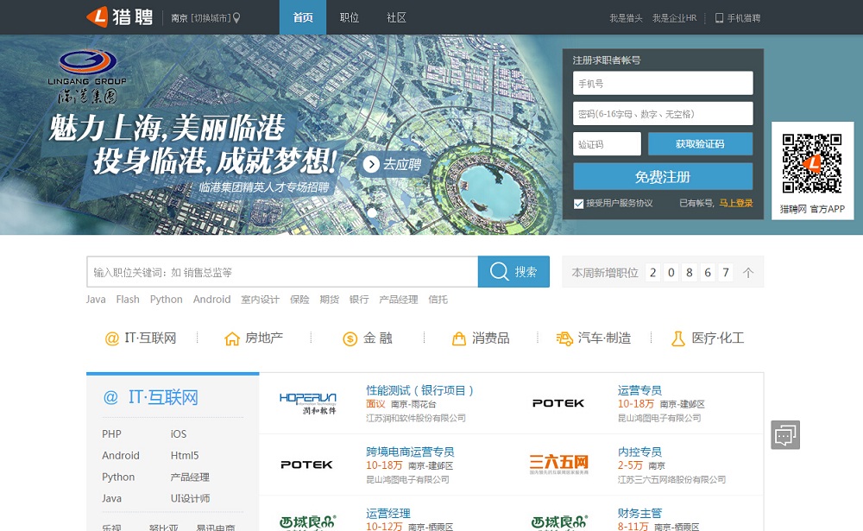Click the 搜索 search button
Screen dimensions: 863x531
click(513, 271)
